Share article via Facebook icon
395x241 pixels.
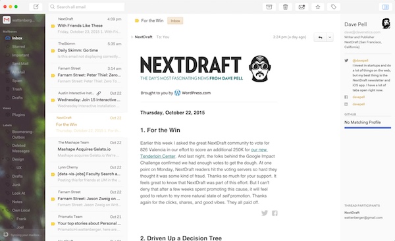pyautogui.click(x=275, y=213)
